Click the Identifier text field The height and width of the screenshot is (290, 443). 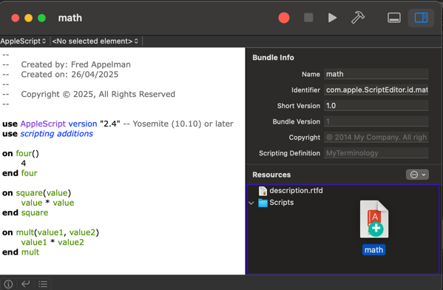pos(376,90)
